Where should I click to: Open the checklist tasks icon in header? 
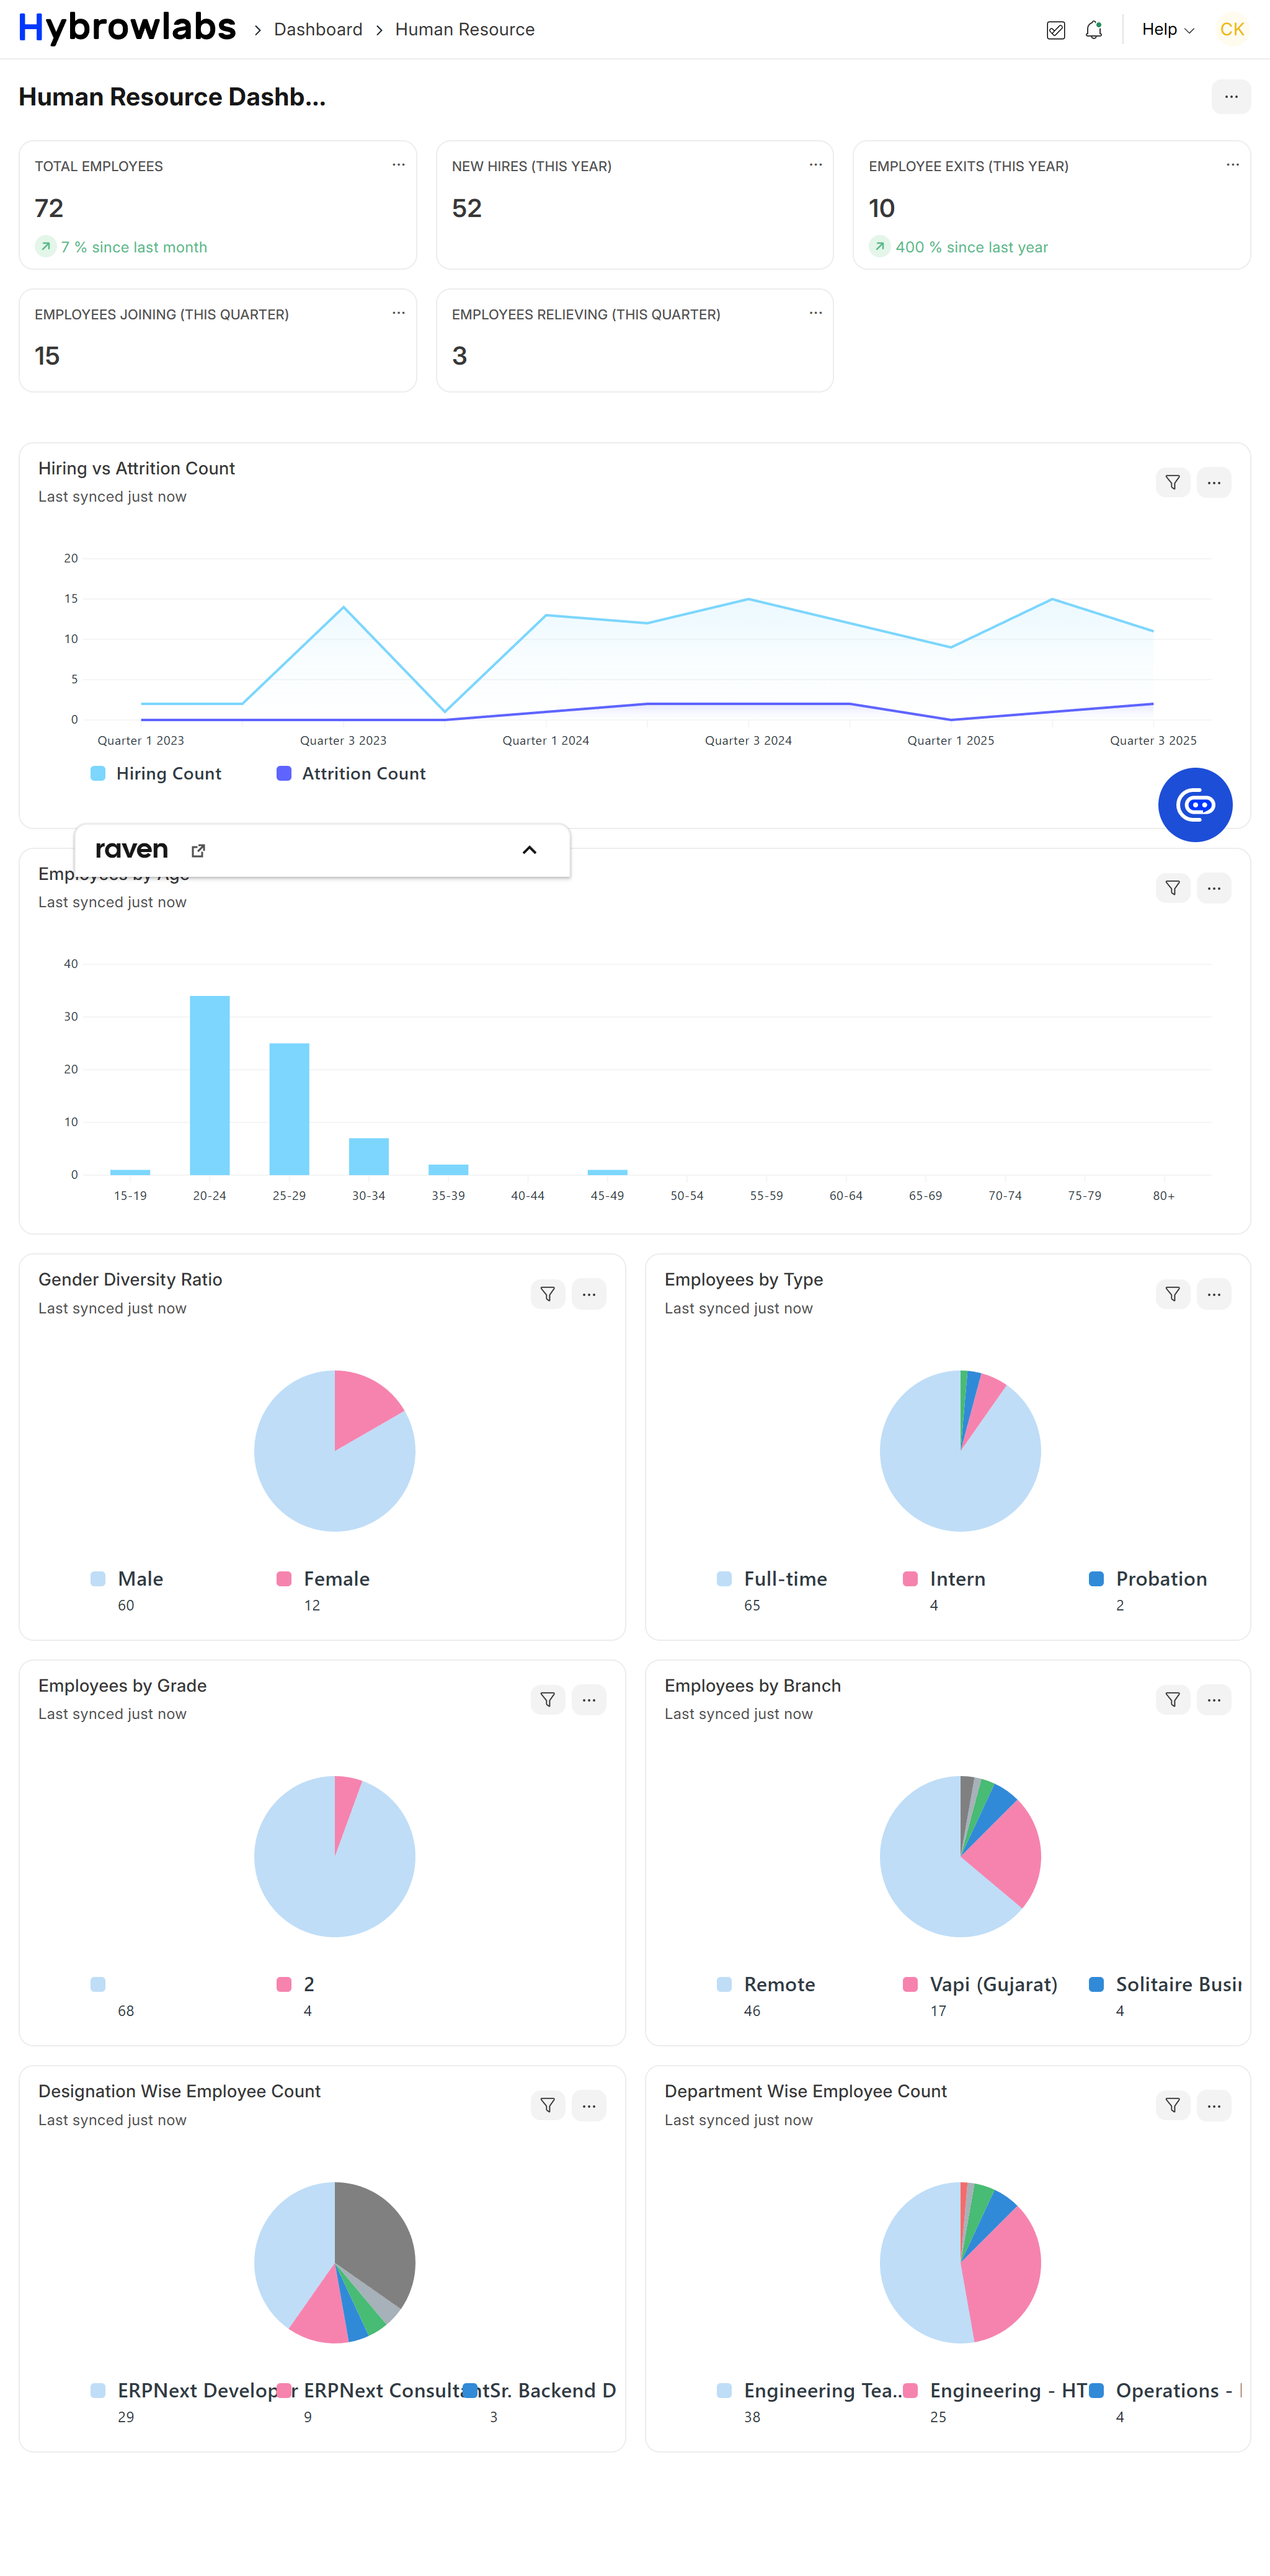click(x=1055, y=30)
